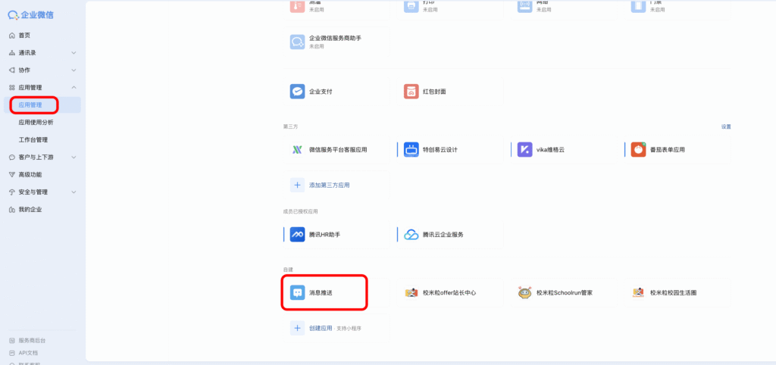This screenshot has height=365, width=776.
Task: Click the 高级功能 triangle icon
Action: pyautogui.click(x=12, y=175)
